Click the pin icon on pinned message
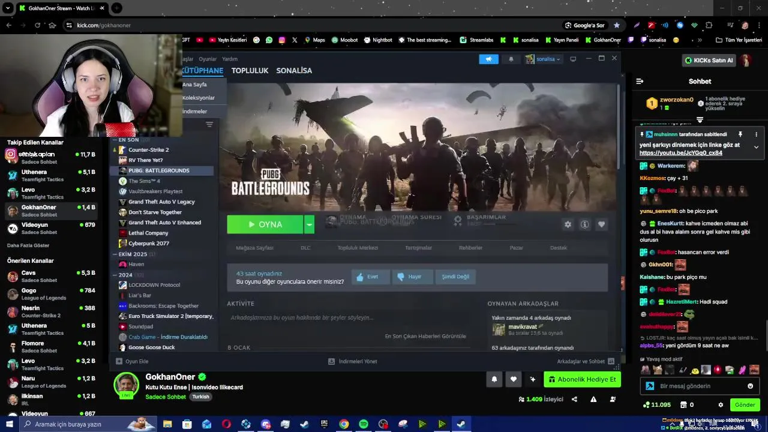This screenshot has height=432, width=768. point(740,134)
